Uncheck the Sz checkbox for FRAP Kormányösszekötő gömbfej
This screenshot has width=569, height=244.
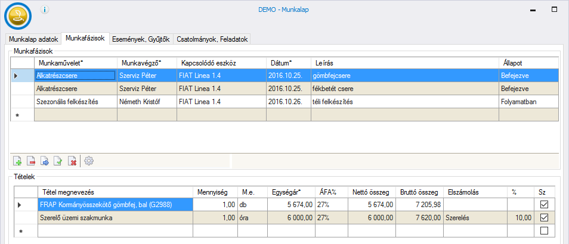click(543, 205)
